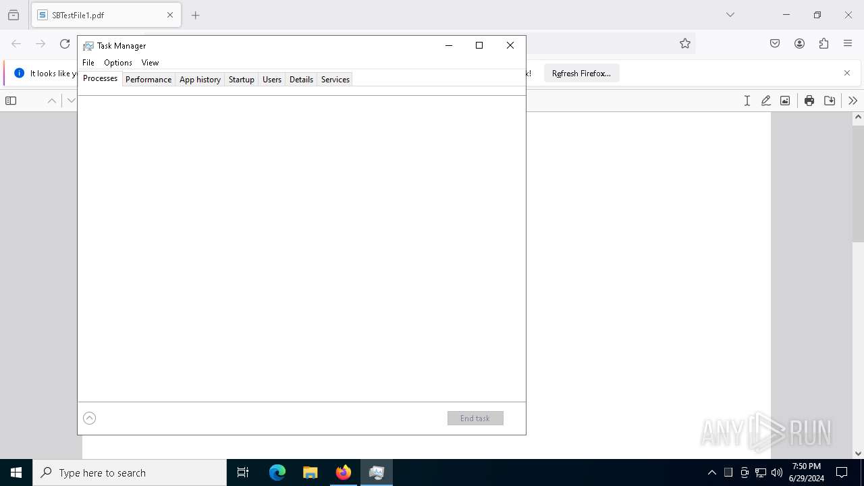Open a new Firefox tab
The width and height of the screenshot is (864, 486).
point(196,15)
